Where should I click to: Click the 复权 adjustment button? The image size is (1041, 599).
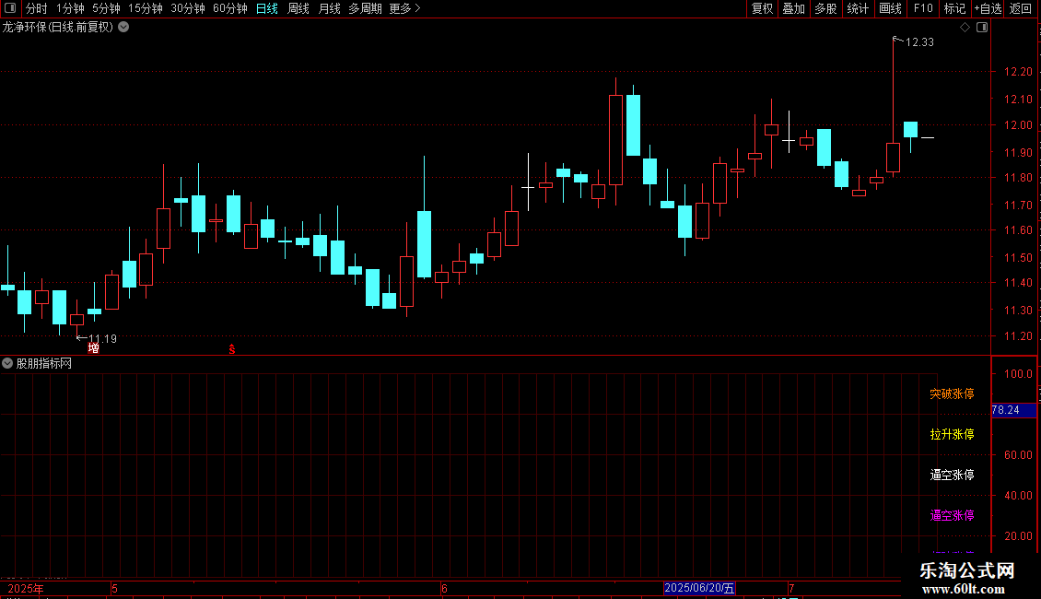[762, 8]
